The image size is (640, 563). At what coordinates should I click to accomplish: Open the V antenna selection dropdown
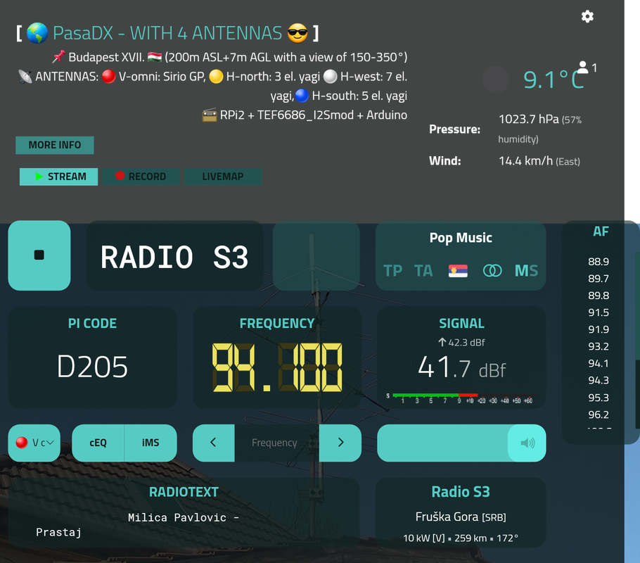34,443
